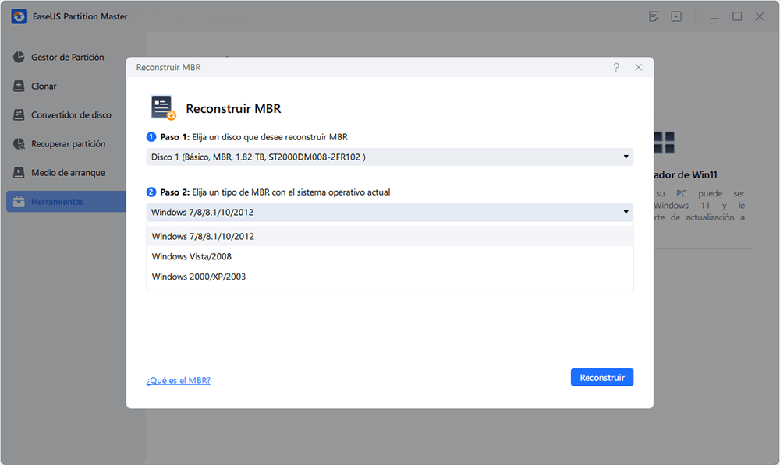This screenshot has height=465, width=780.
Task: Open the title bar dropdown menu icon
Action: pos(676,16)
